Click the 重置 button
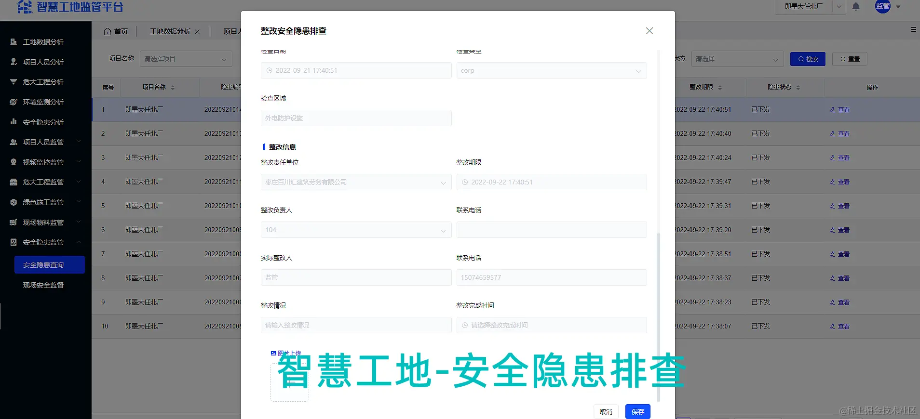Viewport: 920px width, 419px height. [x=850, y=59]
